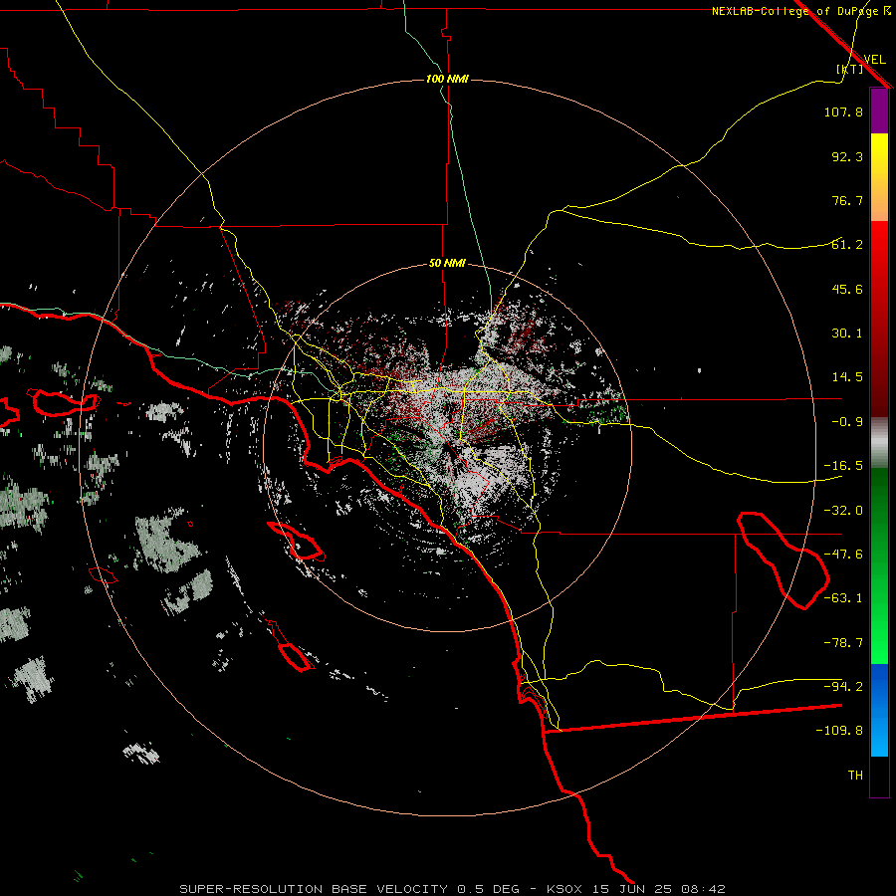Screen dimensions: 896x896
Task: Click the [KT] units label
Action: pos(850,69)
